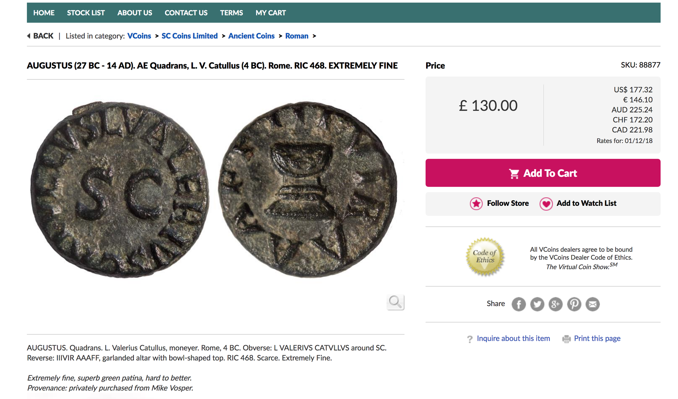This screenshot has height=399, width=678.
Task: Share the coin on Twitter
Action: (537, 304)
